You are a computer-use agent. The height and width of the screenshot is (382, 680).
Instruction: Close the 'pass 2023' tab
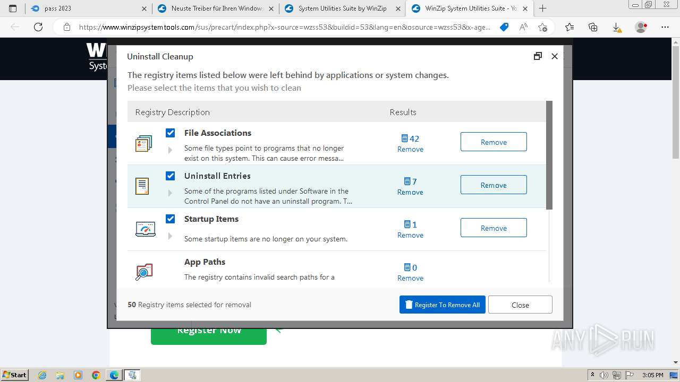[144, 8]
